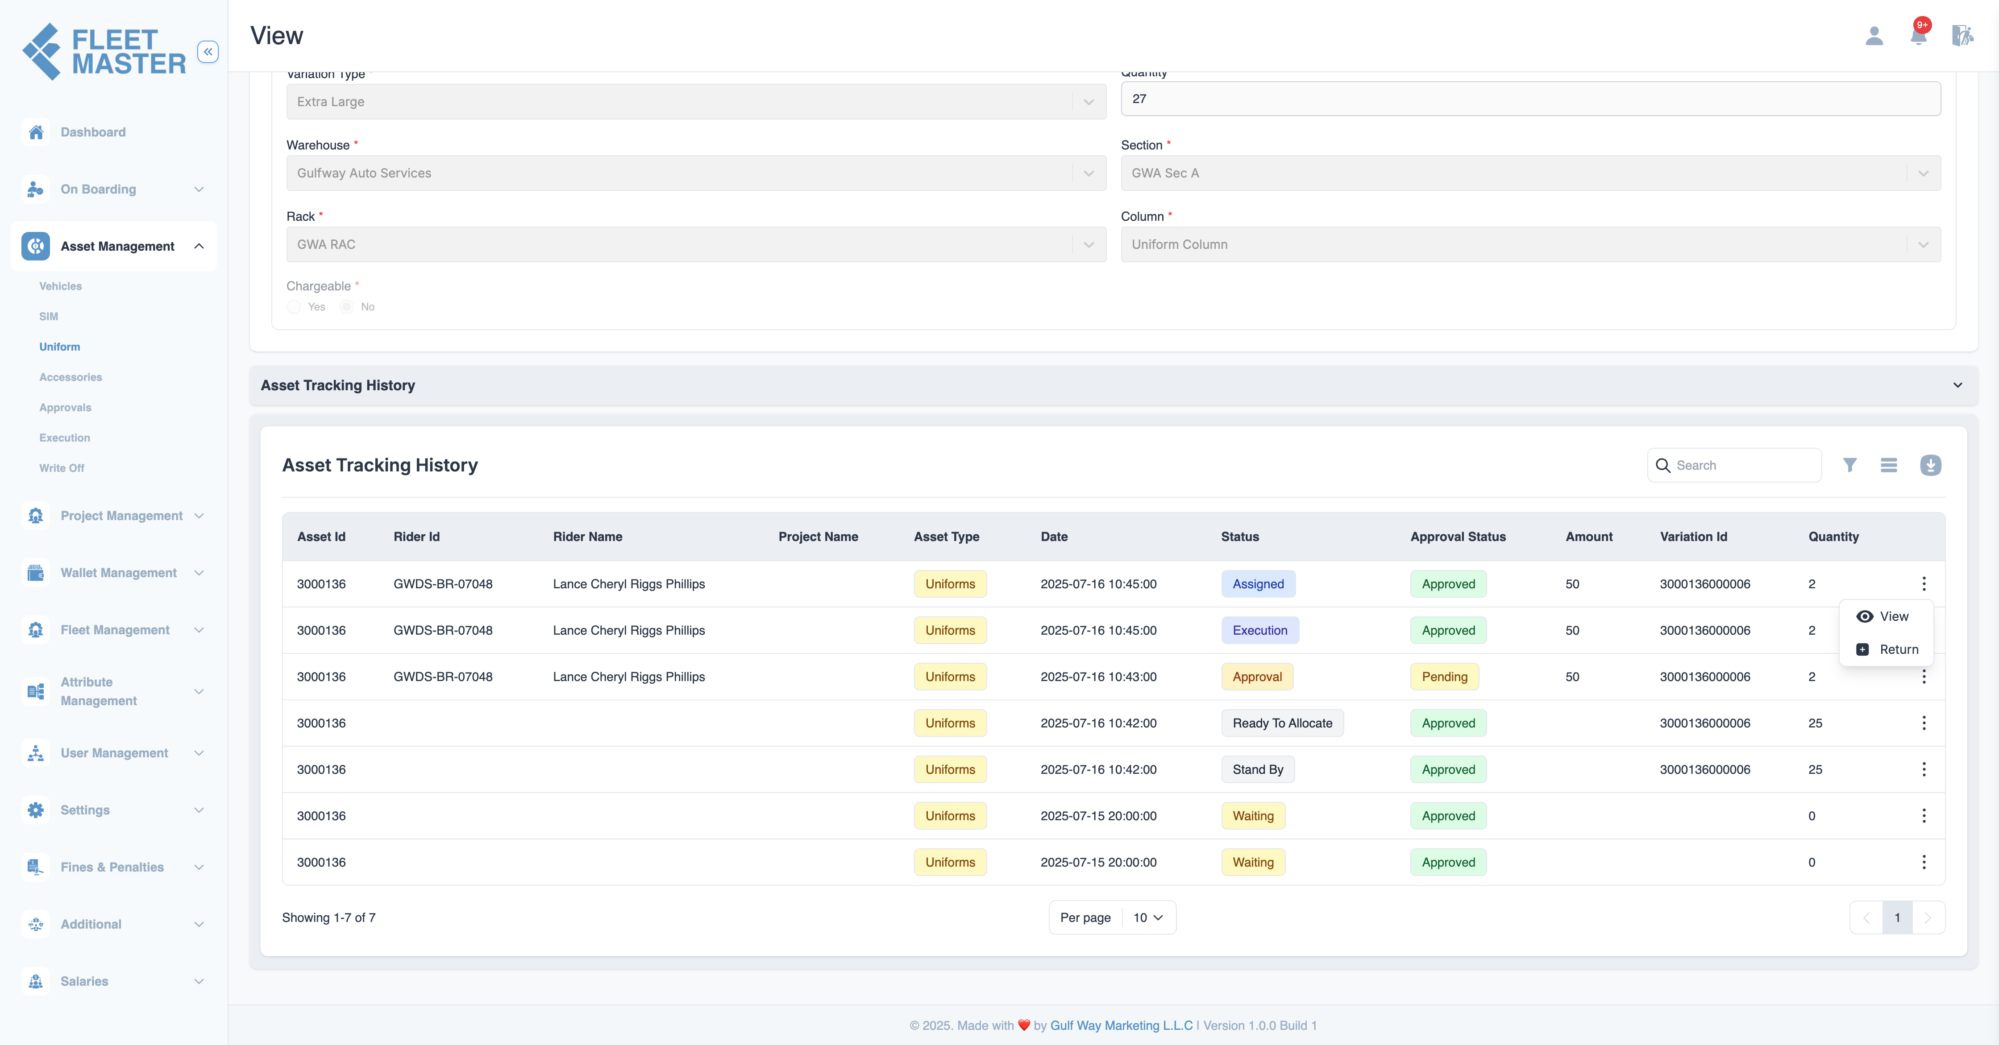This screenshot has height=1045, width=1999.
Task: Click the previous page arrow
Action: click(x=1866, y=918)
